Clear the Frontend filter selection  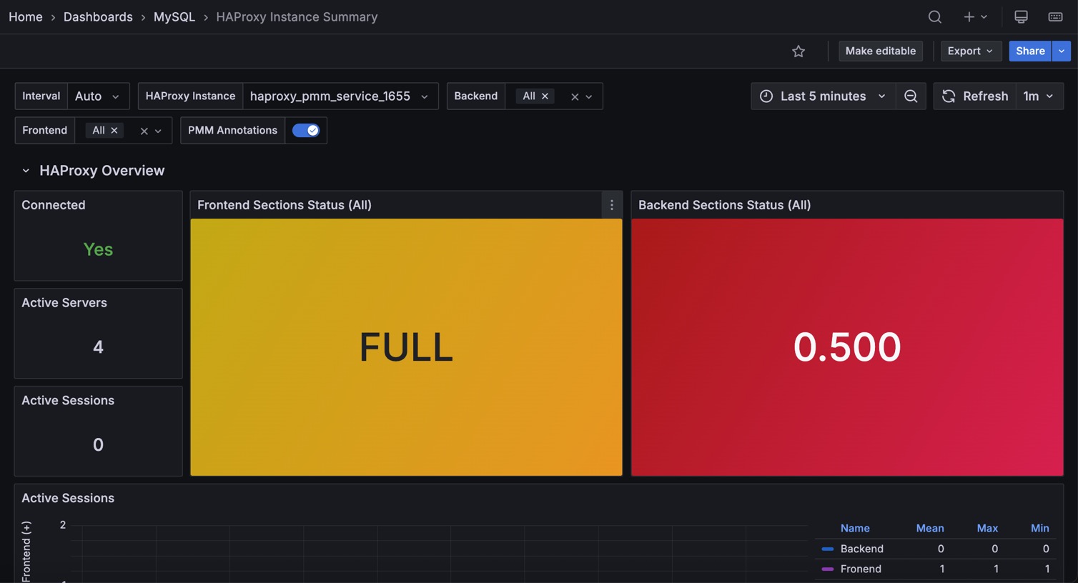point(144,131)
